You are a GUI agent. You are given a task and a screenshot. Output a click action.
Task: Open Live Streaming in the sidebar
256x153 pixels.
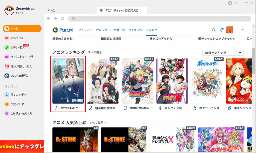click(22, 57)
